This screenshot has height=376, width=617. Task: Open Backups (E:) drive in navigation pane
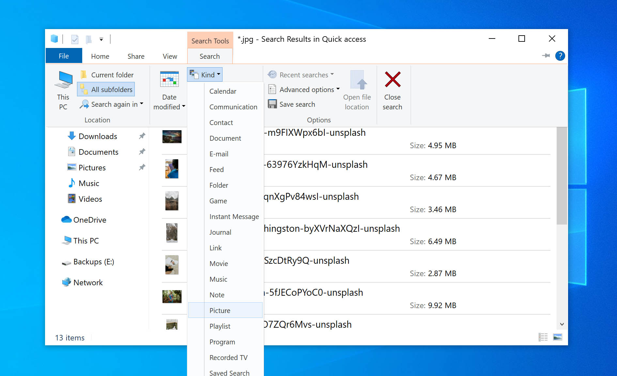point(88,262)
